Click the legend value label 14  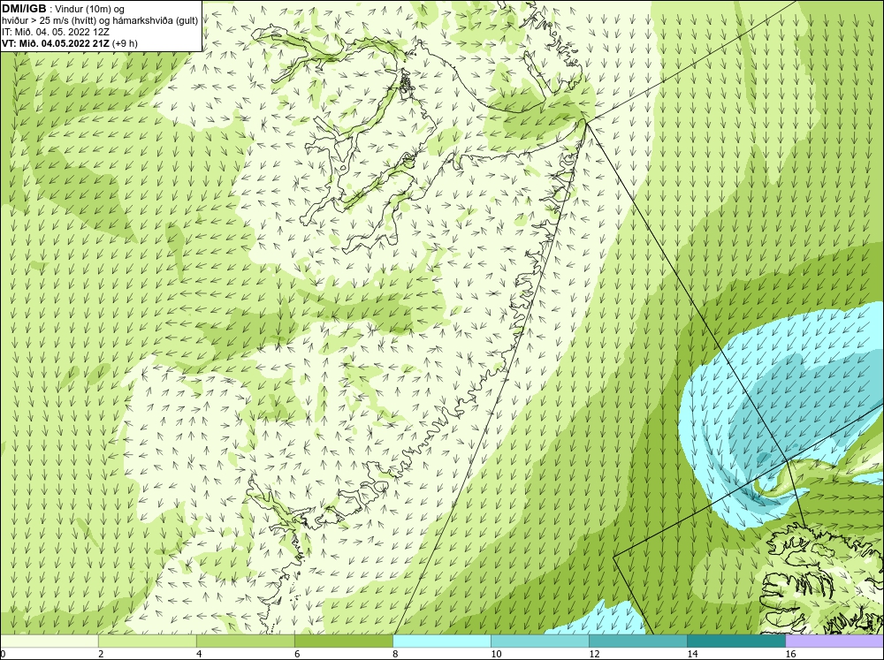[692, 654]
